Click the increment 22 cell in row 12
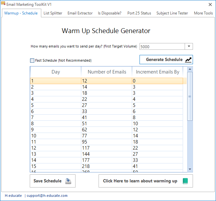Viewport: 216px width, 201px height. pos(157,148)
